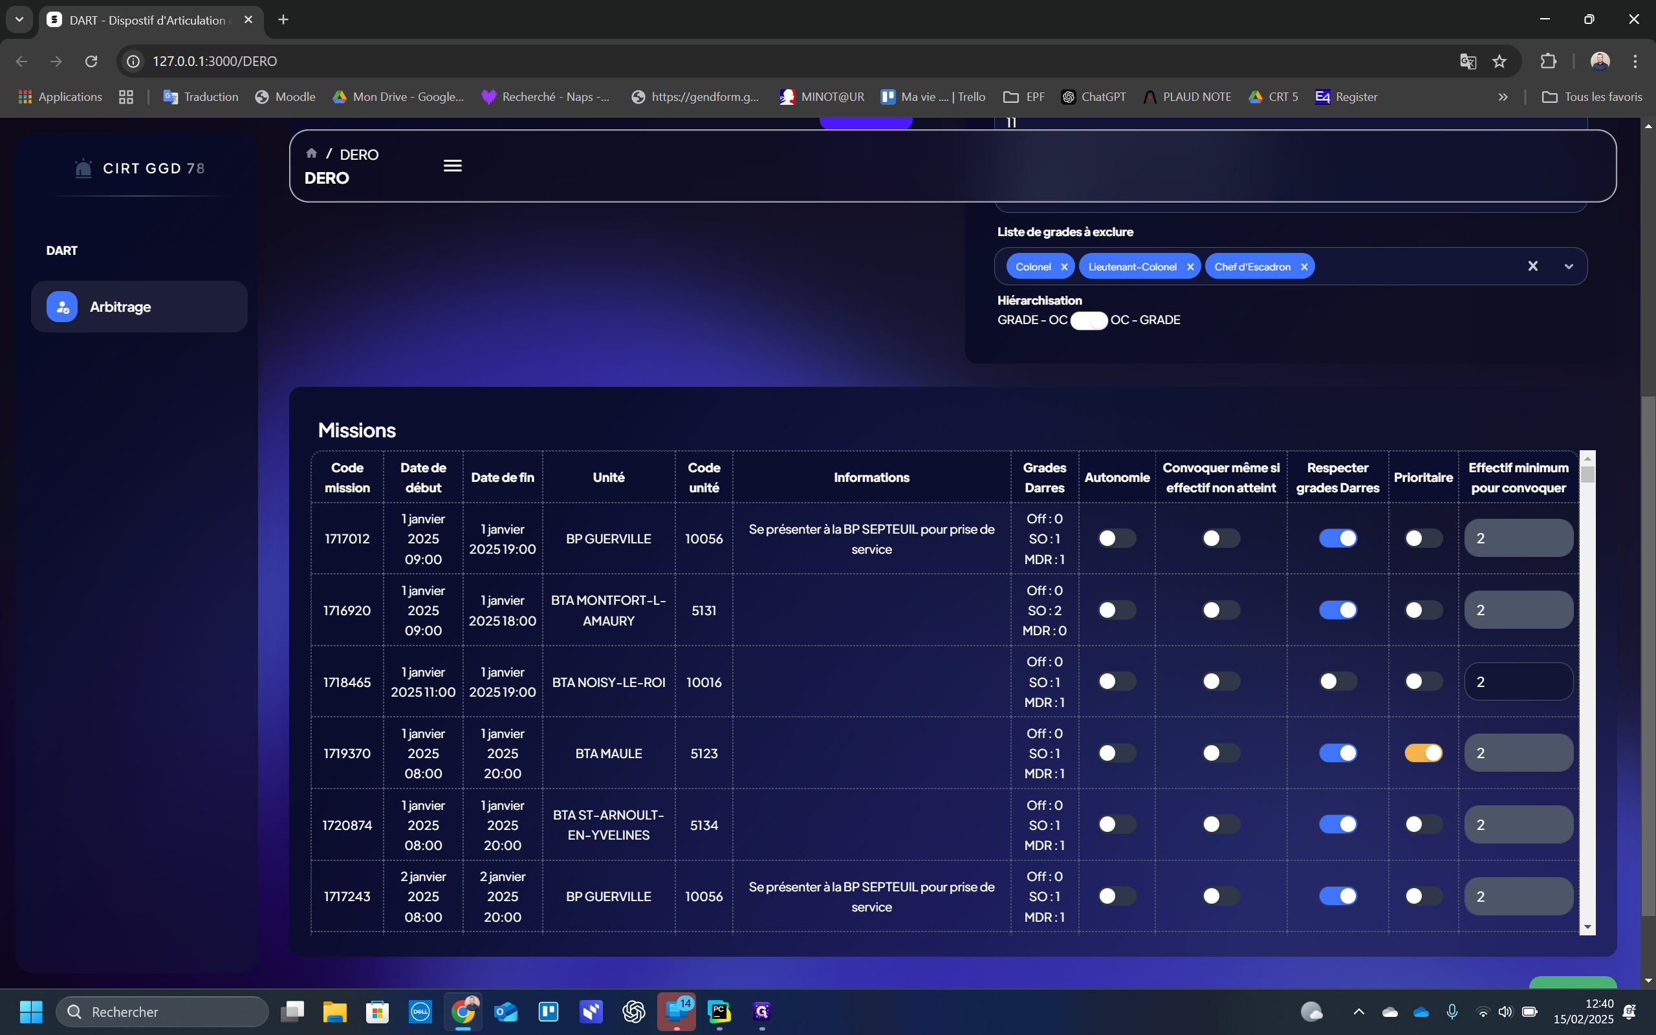Open the Chrome profile avatar
This screenshot has height=1035, width=1656.
pos(1600,61)
